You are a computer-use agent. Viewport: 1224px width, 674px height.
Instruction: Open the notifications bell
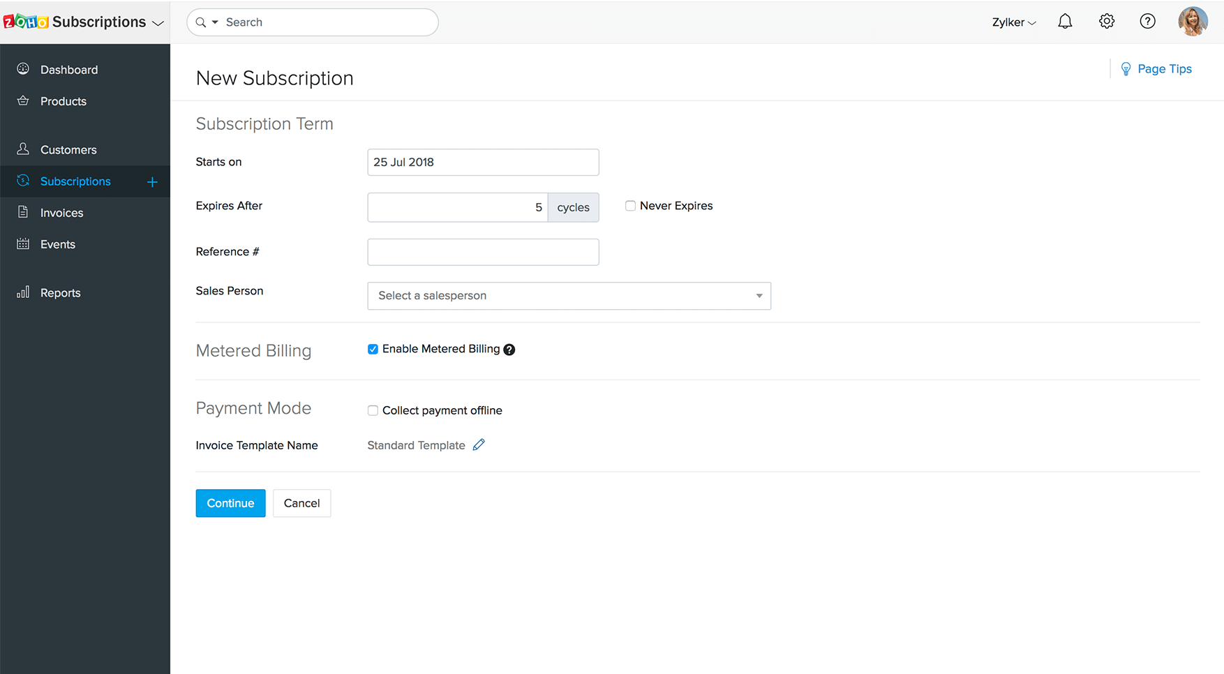coord(1064,22)
